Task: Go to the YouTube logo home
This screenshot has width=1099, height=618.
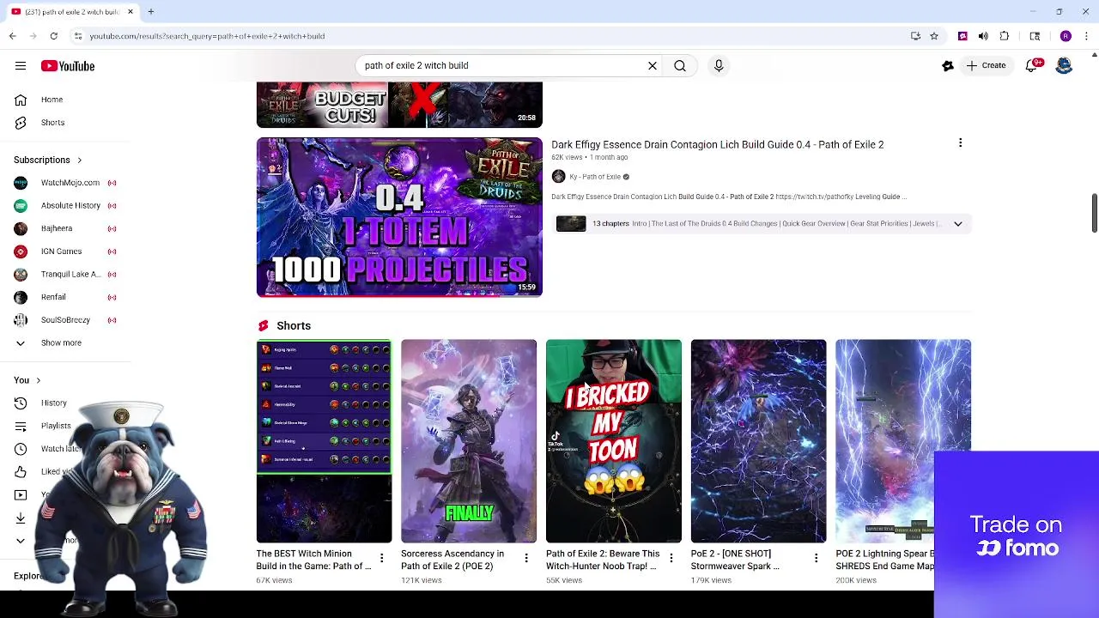Action: click(67, 66)
